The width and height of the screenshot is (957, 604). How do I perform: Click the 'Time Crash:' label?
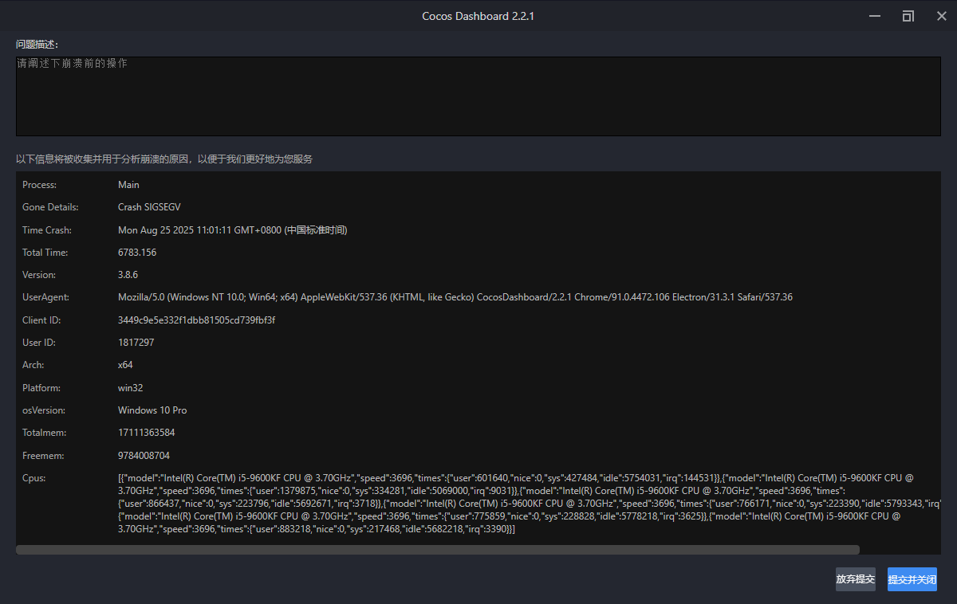(47, 229)
